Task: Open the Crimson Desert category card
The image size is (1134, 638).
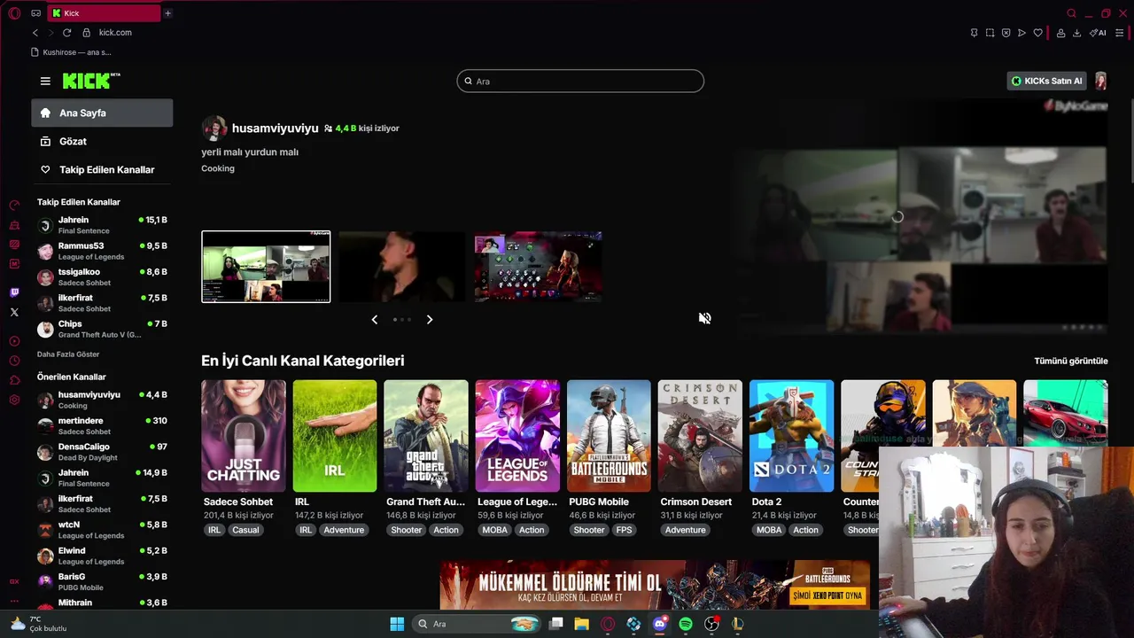Action: click(700, 436)
